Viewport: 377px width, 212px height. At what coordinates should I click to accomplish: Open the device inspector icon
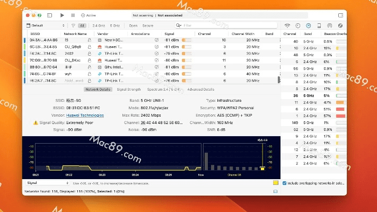[x=319, y=25]
